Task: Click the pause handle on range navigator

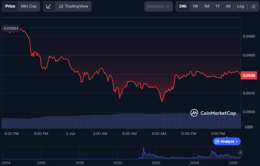Action: coord(240,153)
